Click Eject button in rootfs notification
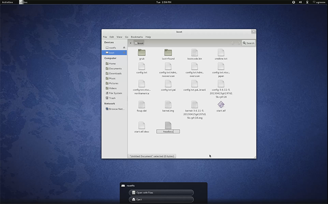 (x=161, y=199)
